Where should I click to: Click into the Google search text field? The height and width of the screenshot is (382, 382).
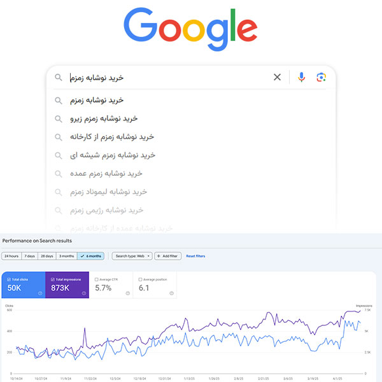(x=169, y=78)
